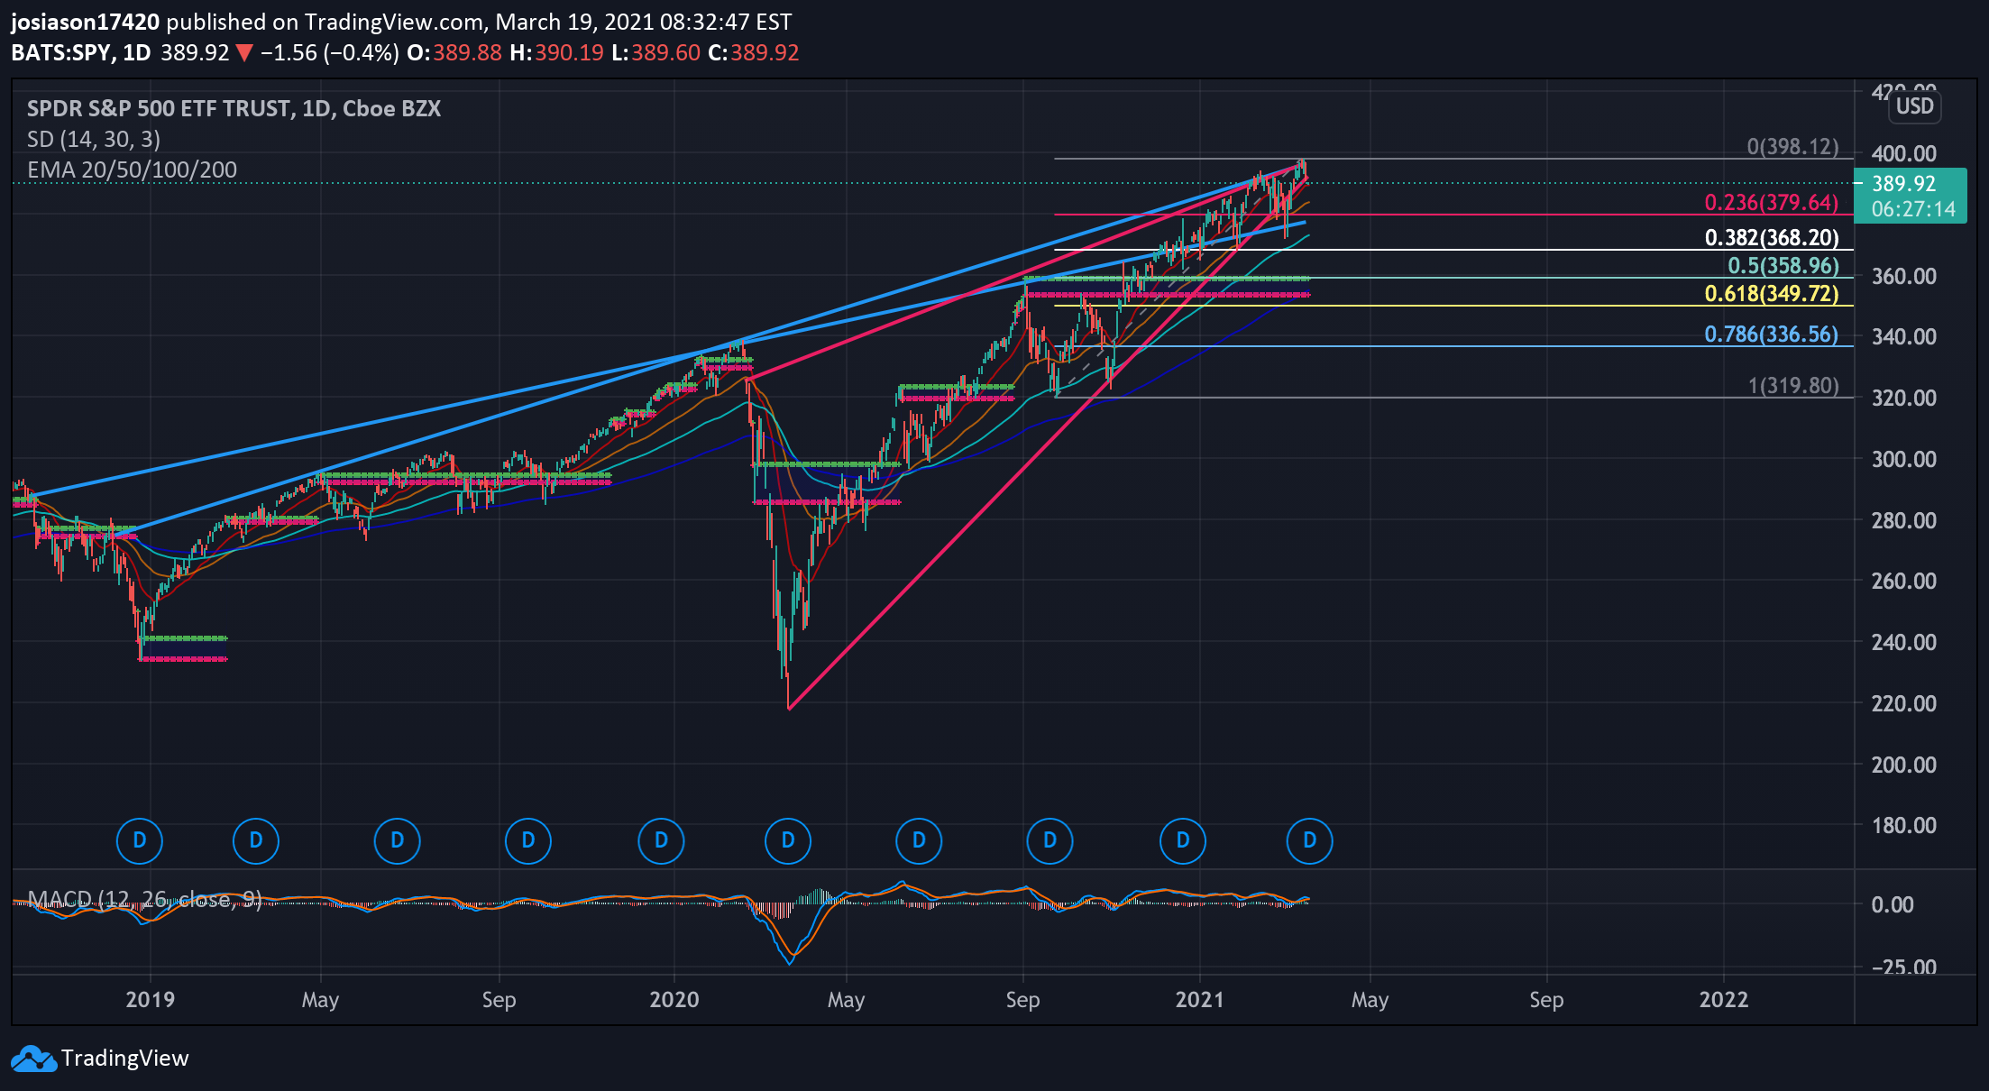Click the 2020 time axis label
This screenshot has width=1989, height=1091.
(x=674, y=1000)
